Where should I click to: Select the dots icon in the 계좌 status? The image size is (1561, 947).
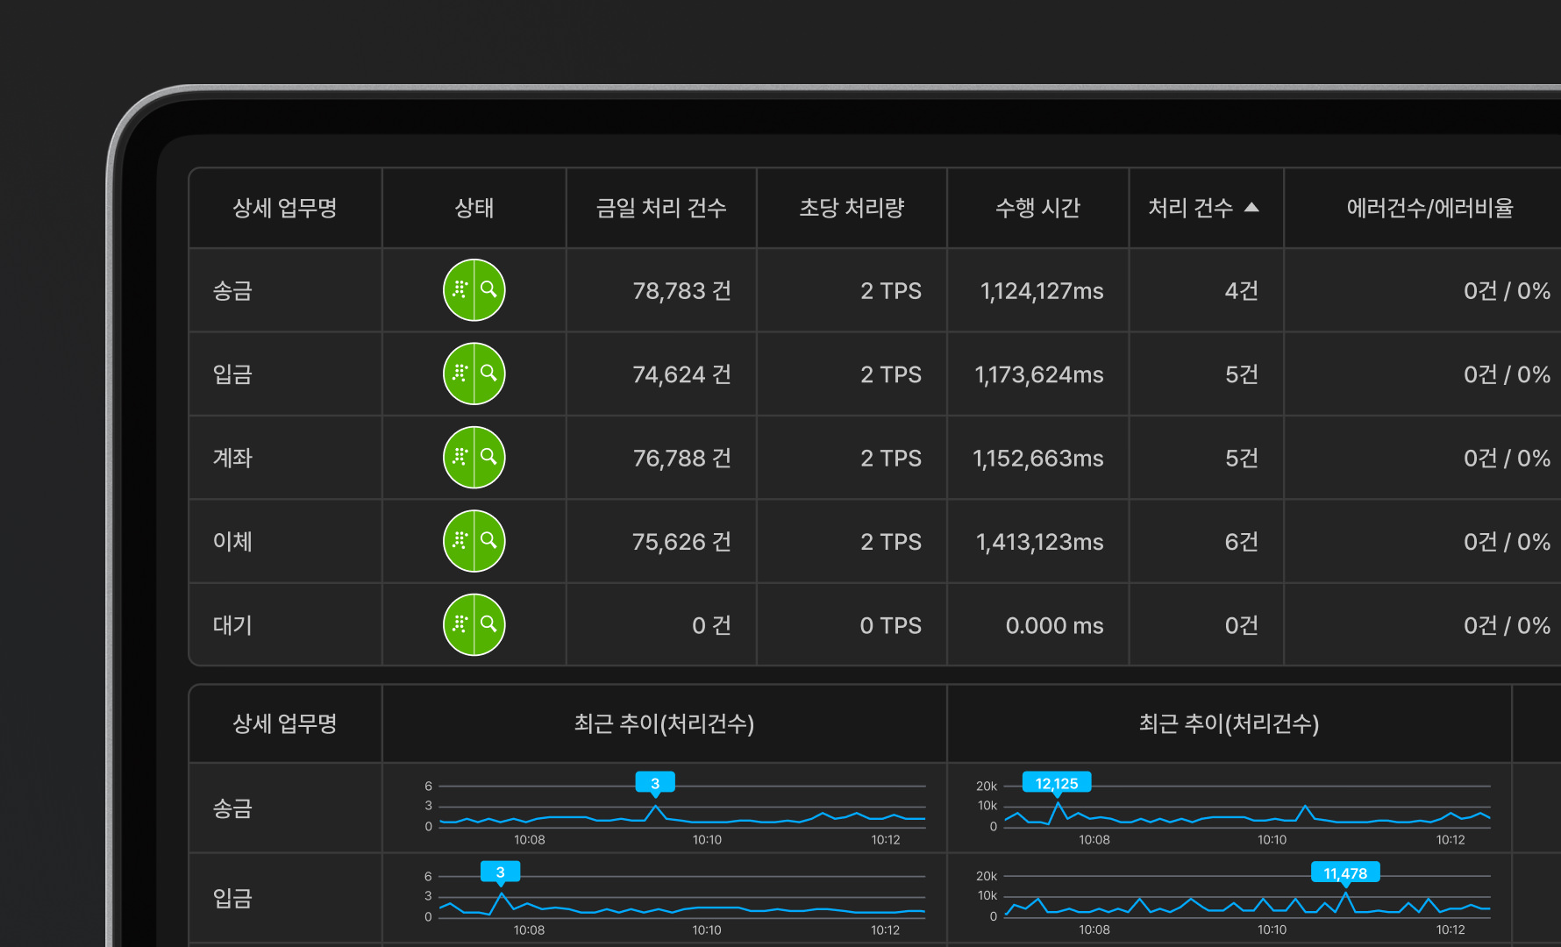tap(460, 457)
